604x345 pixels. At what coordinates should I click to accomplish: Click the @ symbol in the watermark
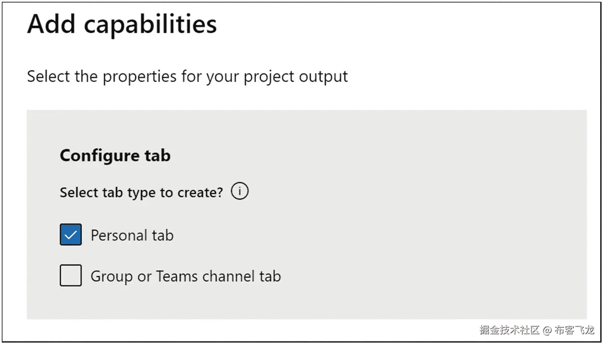pos(547,330)
